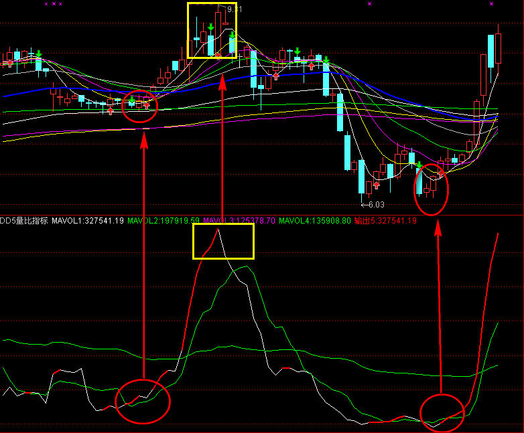Click the 9.31 high price label

(235, 9)
